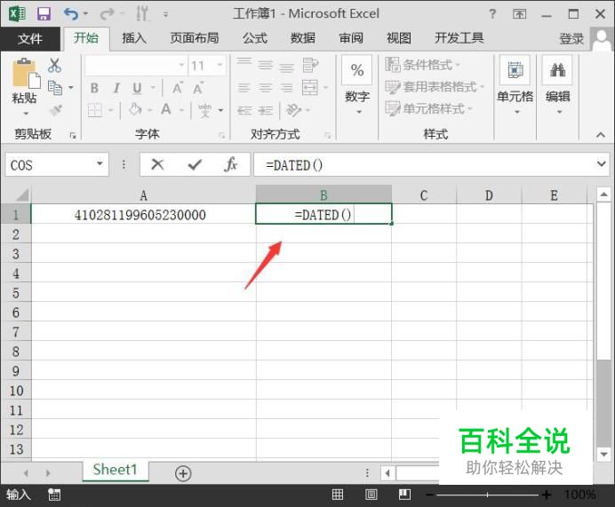Switch to the 页面布局 tab
The image size is (615, 507).
tap(194, 38)
